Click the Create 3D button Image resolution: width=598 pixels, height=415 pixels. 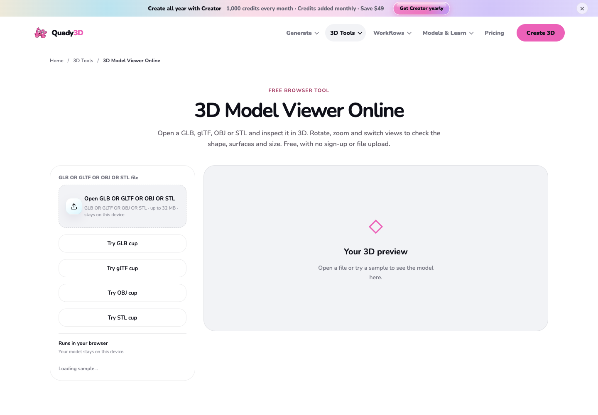coord(541,33)
